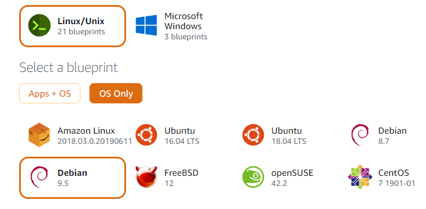Click the Microsoft Windows logo icon
This screenshot has height=209, width=426.
click(x=146, y=25)
